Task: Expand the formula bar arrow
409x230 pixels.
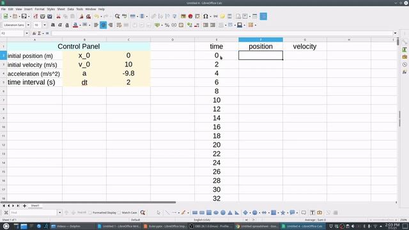Action: tap(395, 33)
